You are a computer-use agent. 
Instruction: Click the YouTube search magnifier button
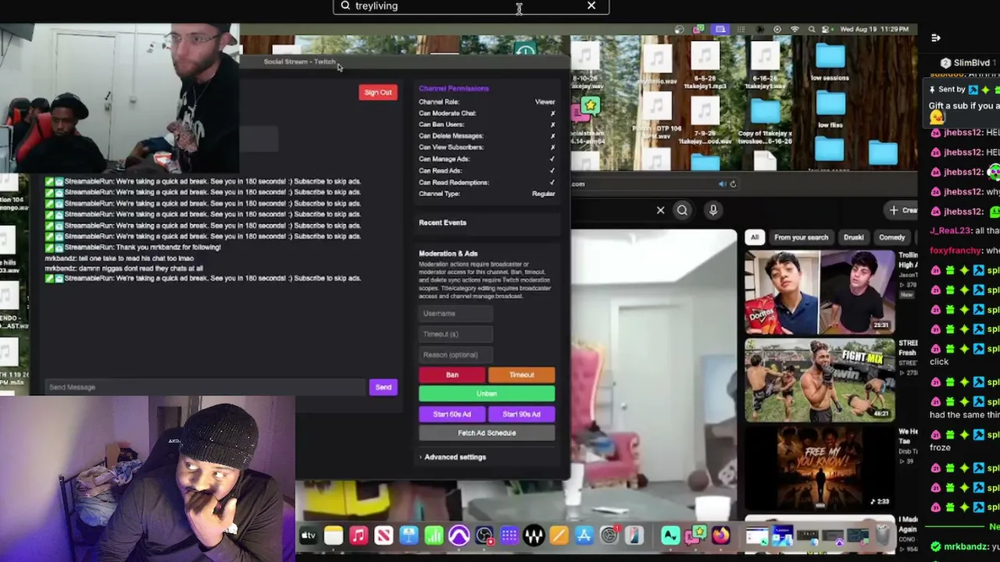pos(682,210)
